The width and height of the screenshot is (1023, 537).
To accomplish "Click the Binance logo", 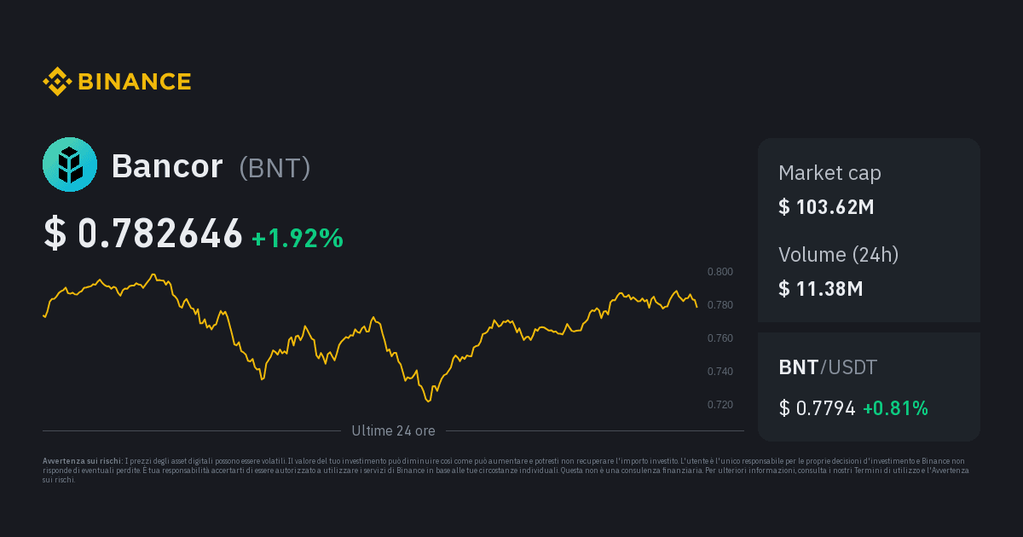I will [x=117, y=82].
